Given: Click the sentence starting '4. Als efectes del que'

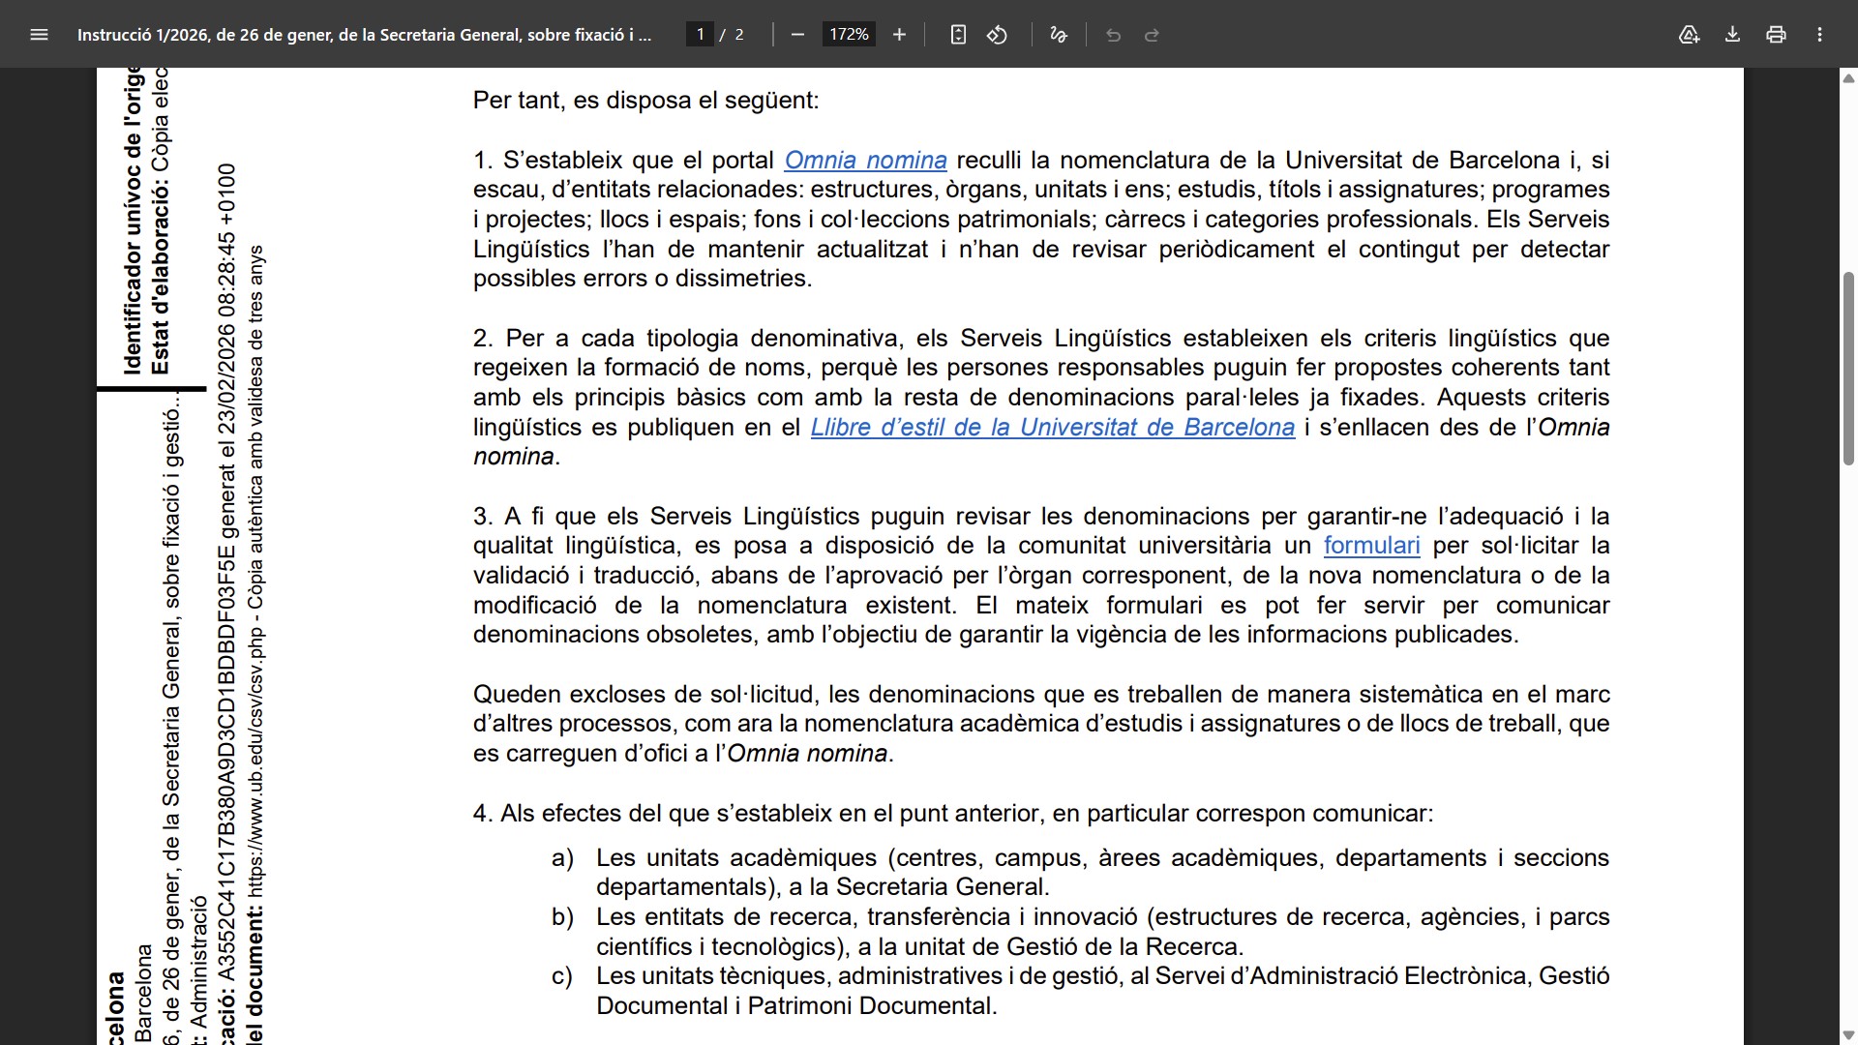Looking at the screenshot, I should pos(953,814).
